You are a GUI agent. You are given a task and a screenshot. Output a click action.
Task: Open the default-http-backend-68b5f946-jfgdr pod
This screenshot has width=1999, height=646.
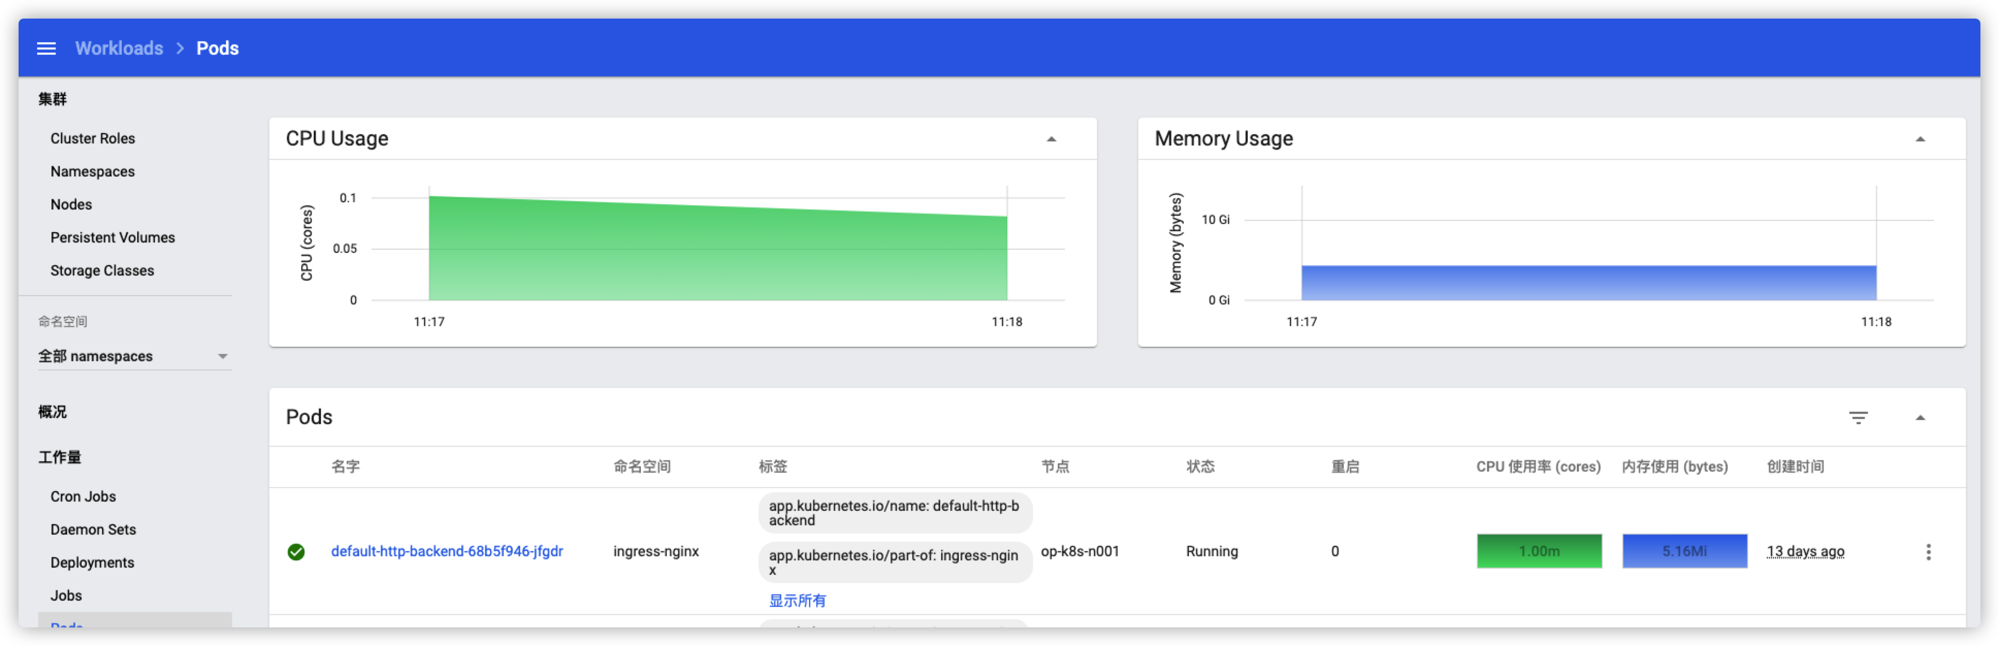point(447,552)
